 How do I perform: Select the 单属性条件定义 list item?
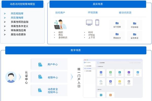20,26
